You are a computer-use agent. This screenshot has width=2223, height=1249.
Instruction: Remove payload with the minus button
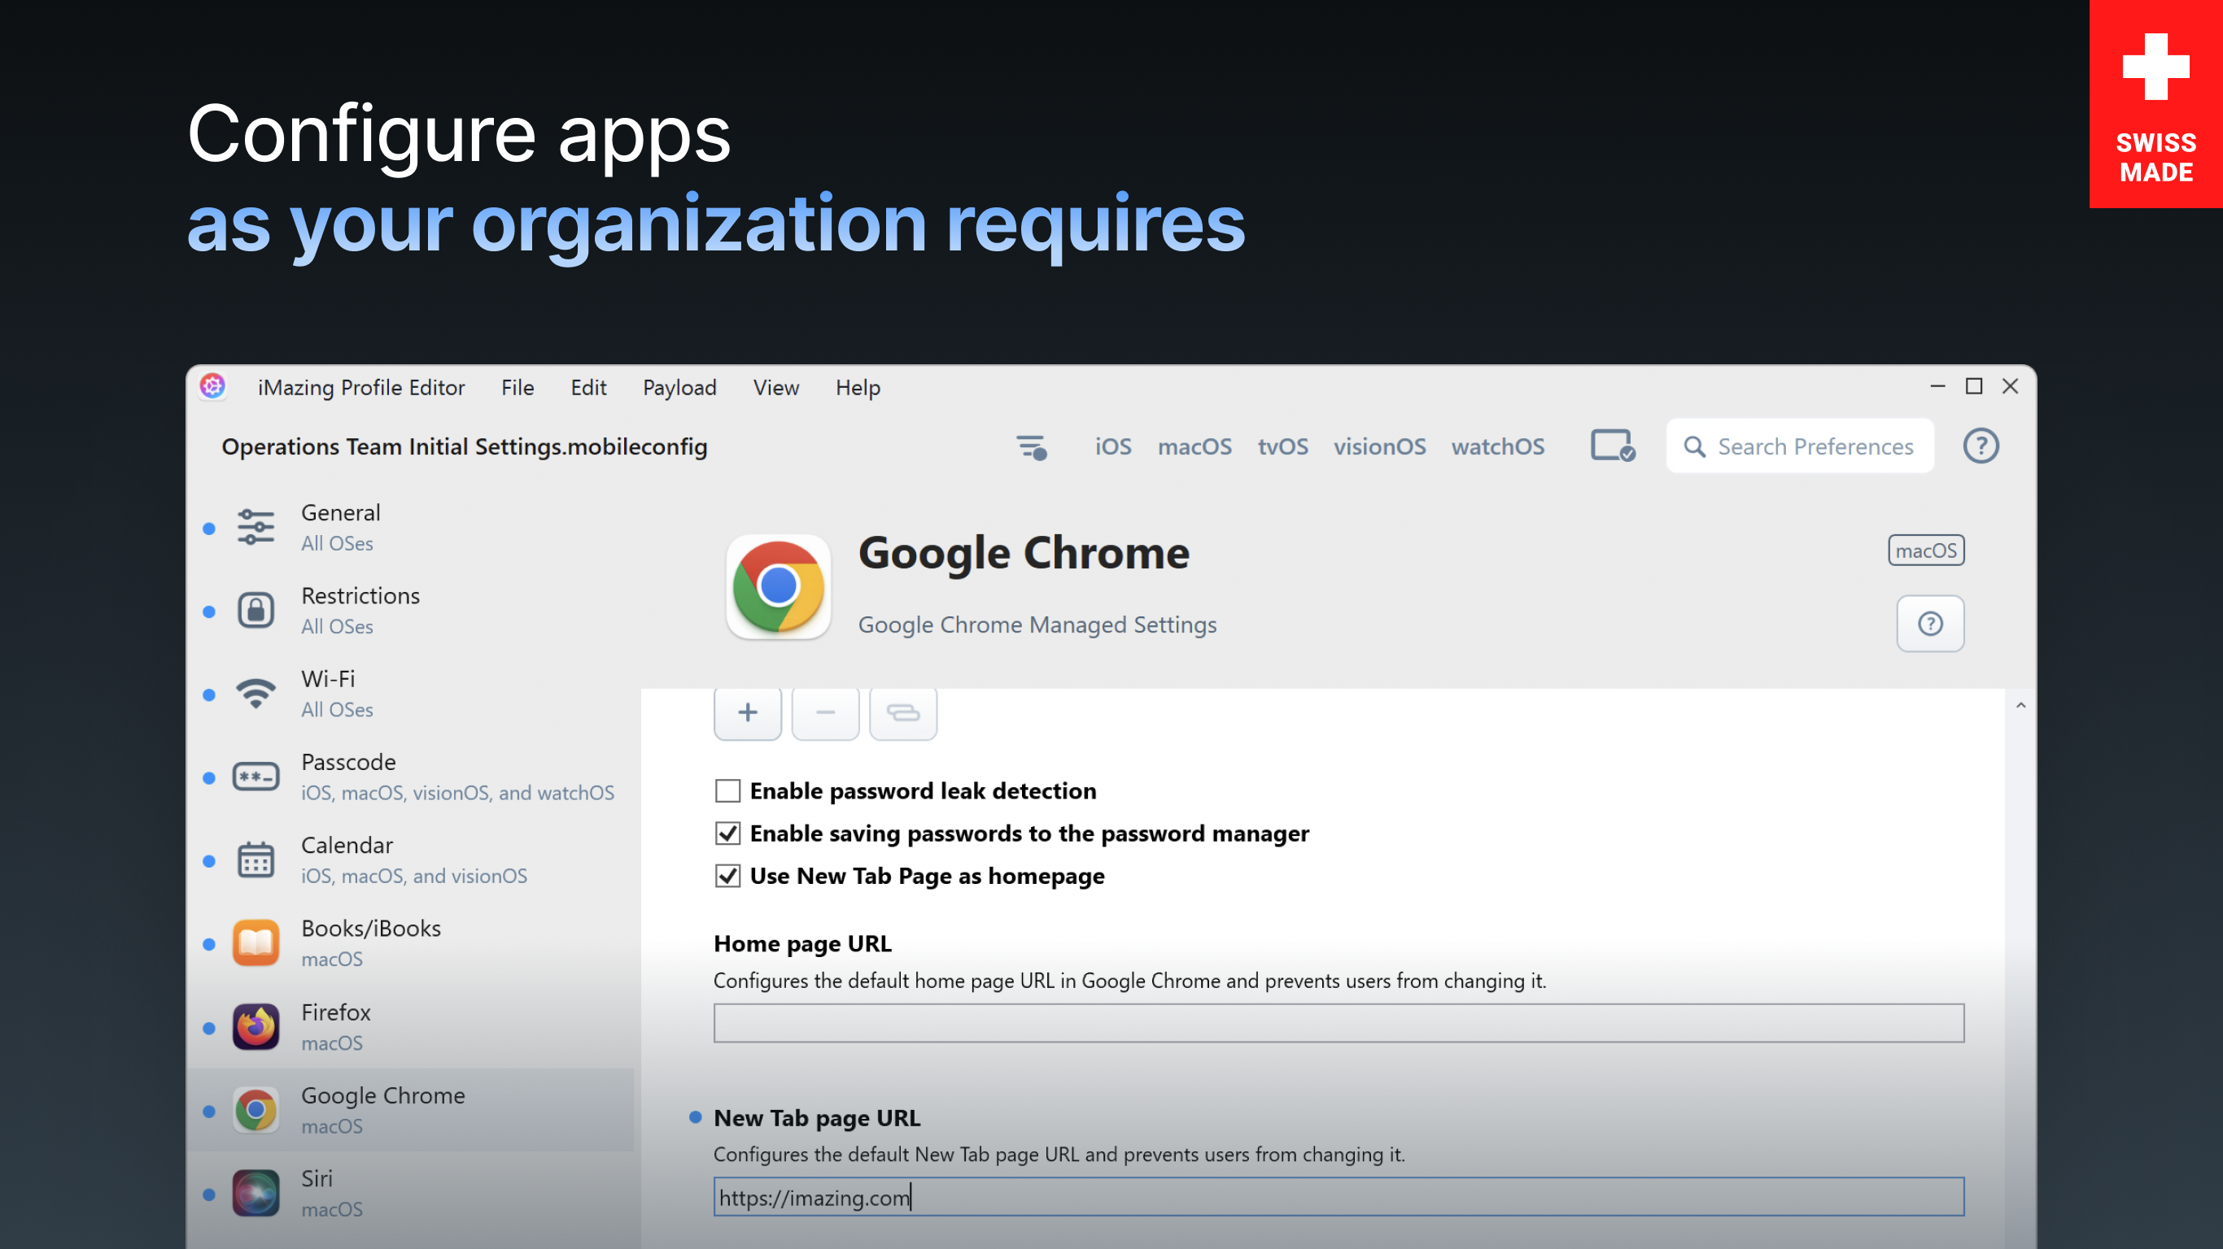pos(825,712)
